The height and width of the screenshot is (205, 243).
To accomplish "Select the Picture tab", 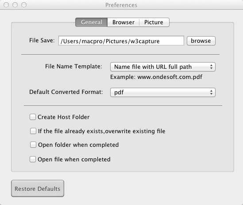I will pos(154,22).
